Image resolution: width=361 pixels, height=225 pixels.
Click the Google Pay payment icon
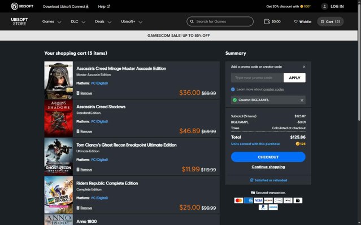click(278, 200)
